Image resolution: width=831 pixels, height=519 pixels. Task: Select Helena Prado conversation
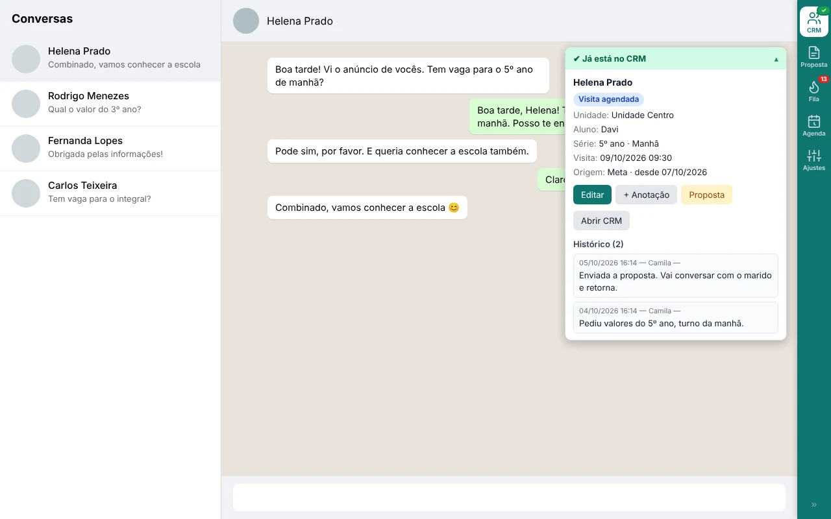tap(110, 59)
